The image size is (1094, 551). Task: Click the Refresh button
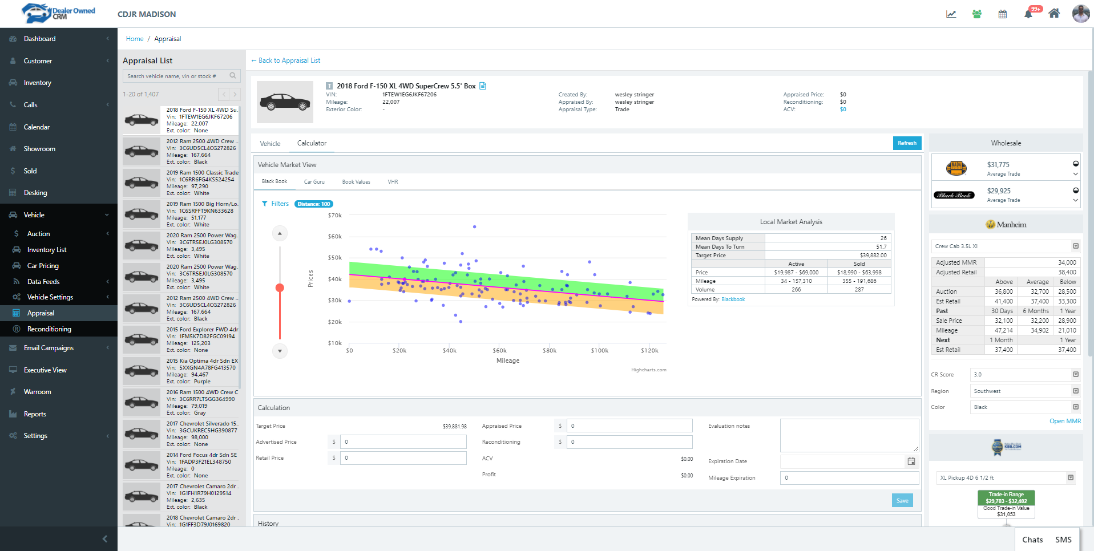[907, 143]
